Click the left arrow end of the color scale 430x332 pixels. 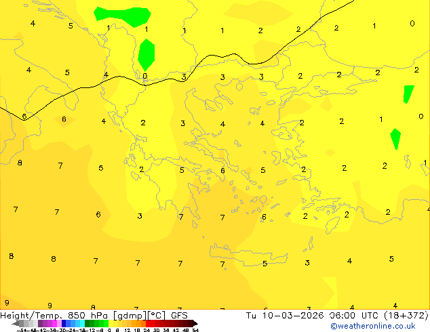coord(16,323)
